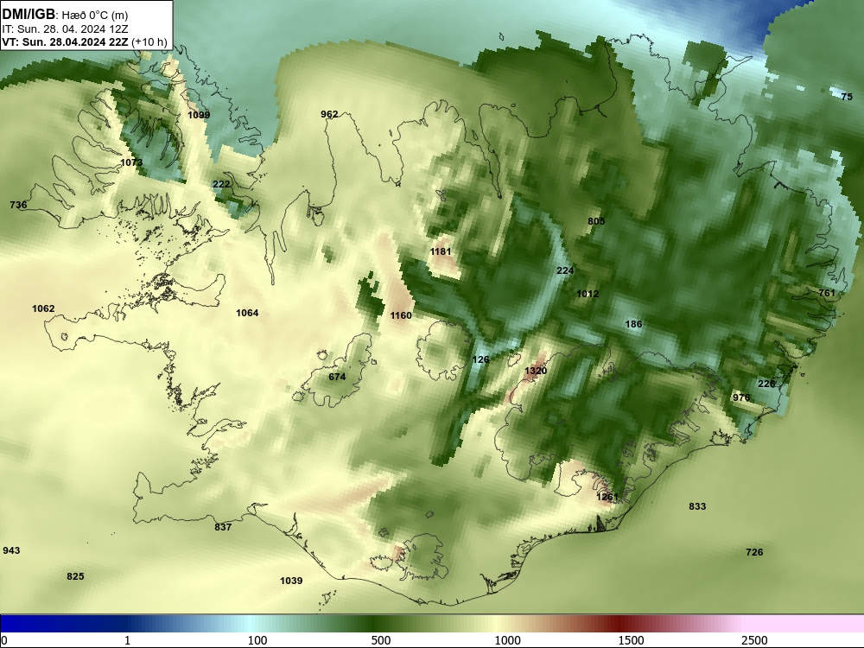
Task: Click the 1500 tick on color scale
Action: point(631,640)
